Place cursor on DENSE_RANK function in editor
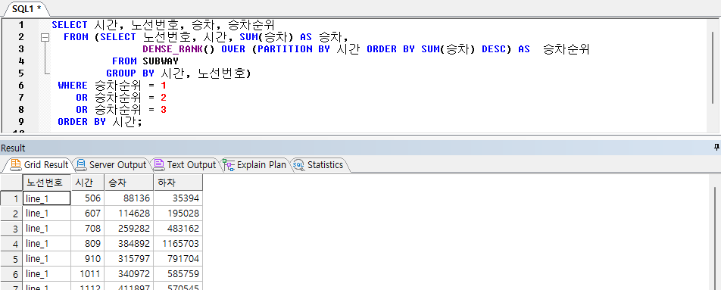Screen dimensions: 721x290 [173, 49]
